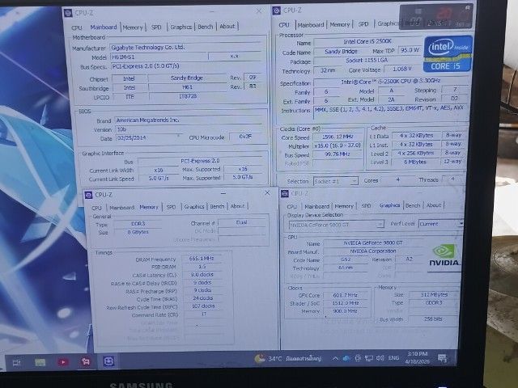The width and height of the screenshot is (518, 388).
Task: Open the Perf Level Current dropdown
Action: click(x=440, y=224)
